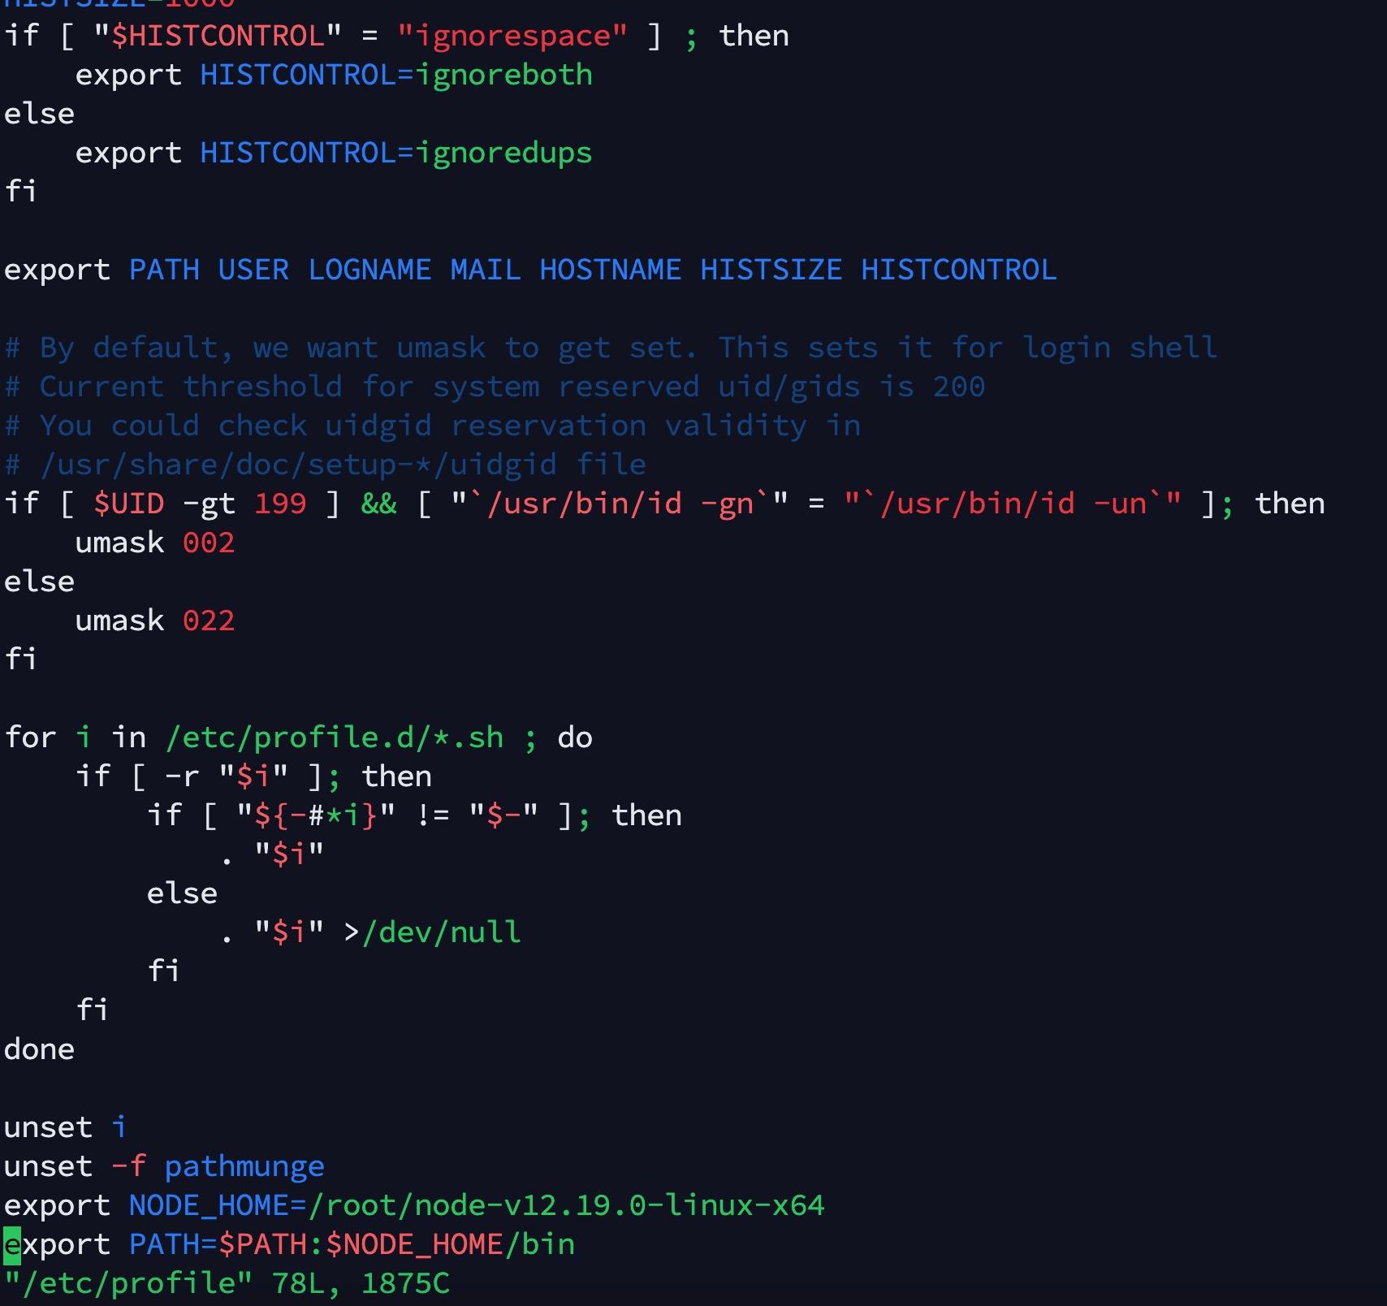The width and height of the screenshot is (1387, 1306).
Task: Click the "unset i" line
Action: point(66,1127)
